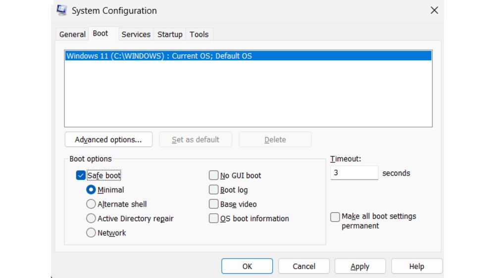Screen dimensions: 495x278
Task: Select Active Directory repair option
Action: click(91, 218)
